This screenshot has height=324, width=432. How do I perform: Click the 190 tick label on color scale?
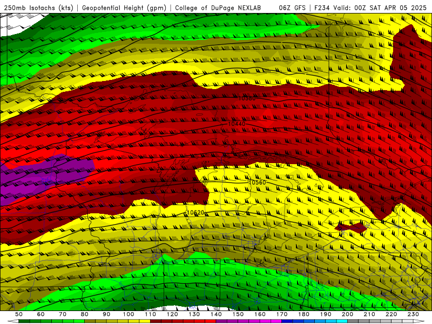tap(326, 314)
